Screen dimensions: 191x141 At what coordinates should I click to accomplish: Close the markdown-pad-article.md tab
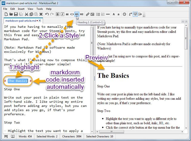click(x=40, y=21)
